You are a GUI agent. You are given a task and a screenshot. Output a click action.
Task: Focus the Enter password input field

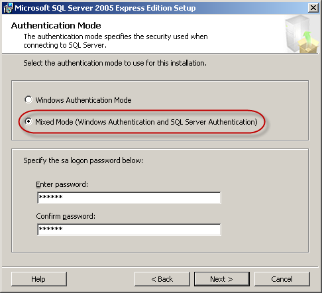pyautogui.click(x=129, y=198)
